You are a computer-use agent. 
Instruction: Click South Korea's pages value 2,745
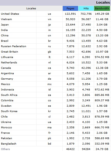click(70, 111)
